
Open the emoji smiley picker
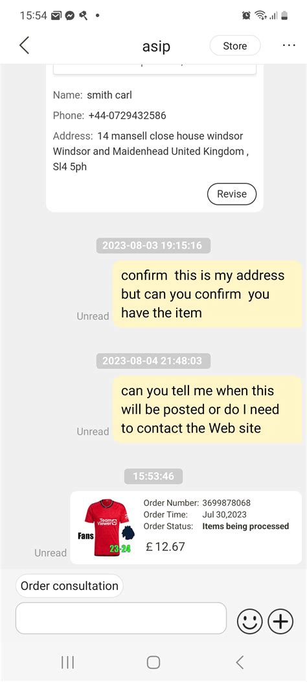(x=249, y=620)
